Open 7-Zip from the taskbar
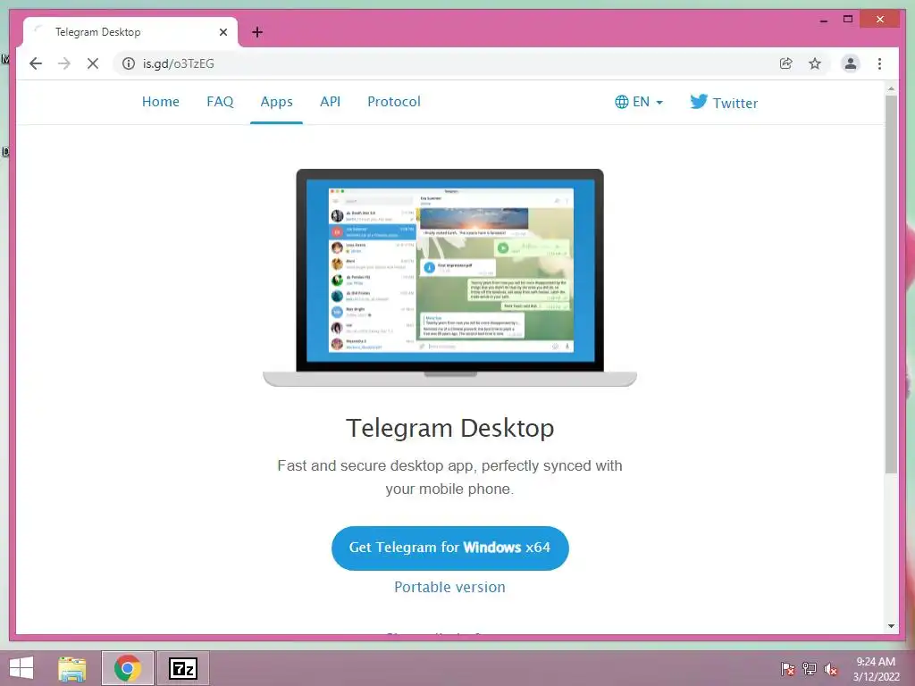 pos(182,668)
